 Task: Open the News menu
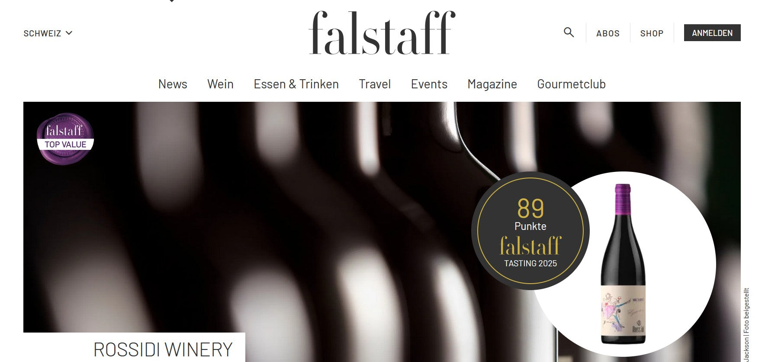[x=173, y=84]
